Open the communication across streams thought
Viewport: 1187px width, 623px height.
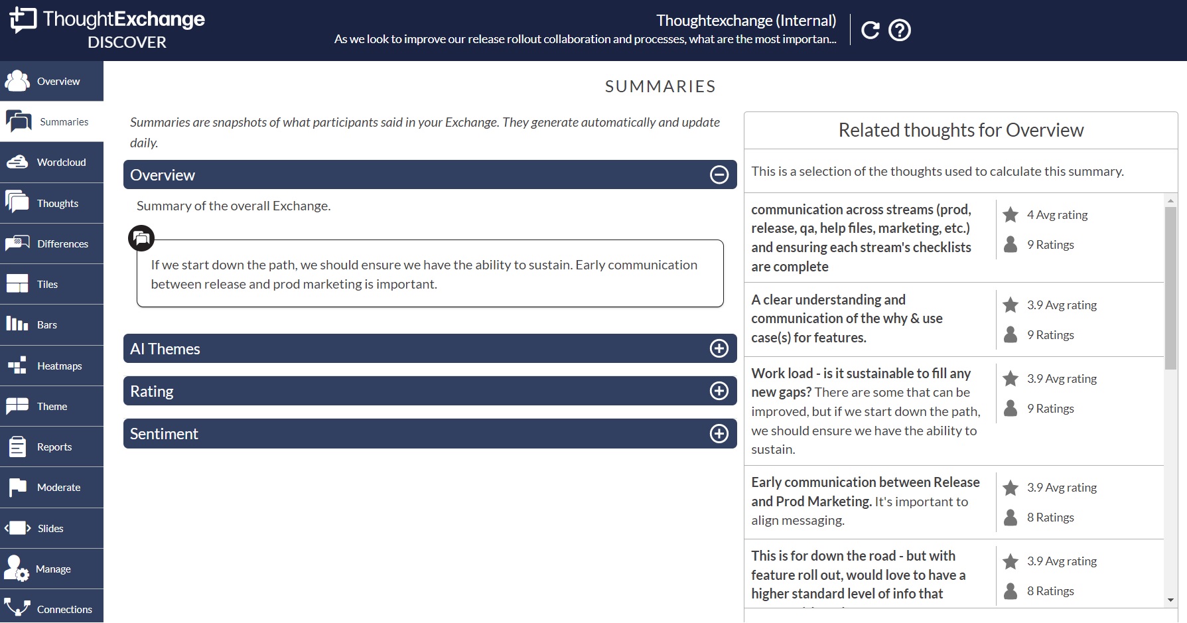[861, 238]
